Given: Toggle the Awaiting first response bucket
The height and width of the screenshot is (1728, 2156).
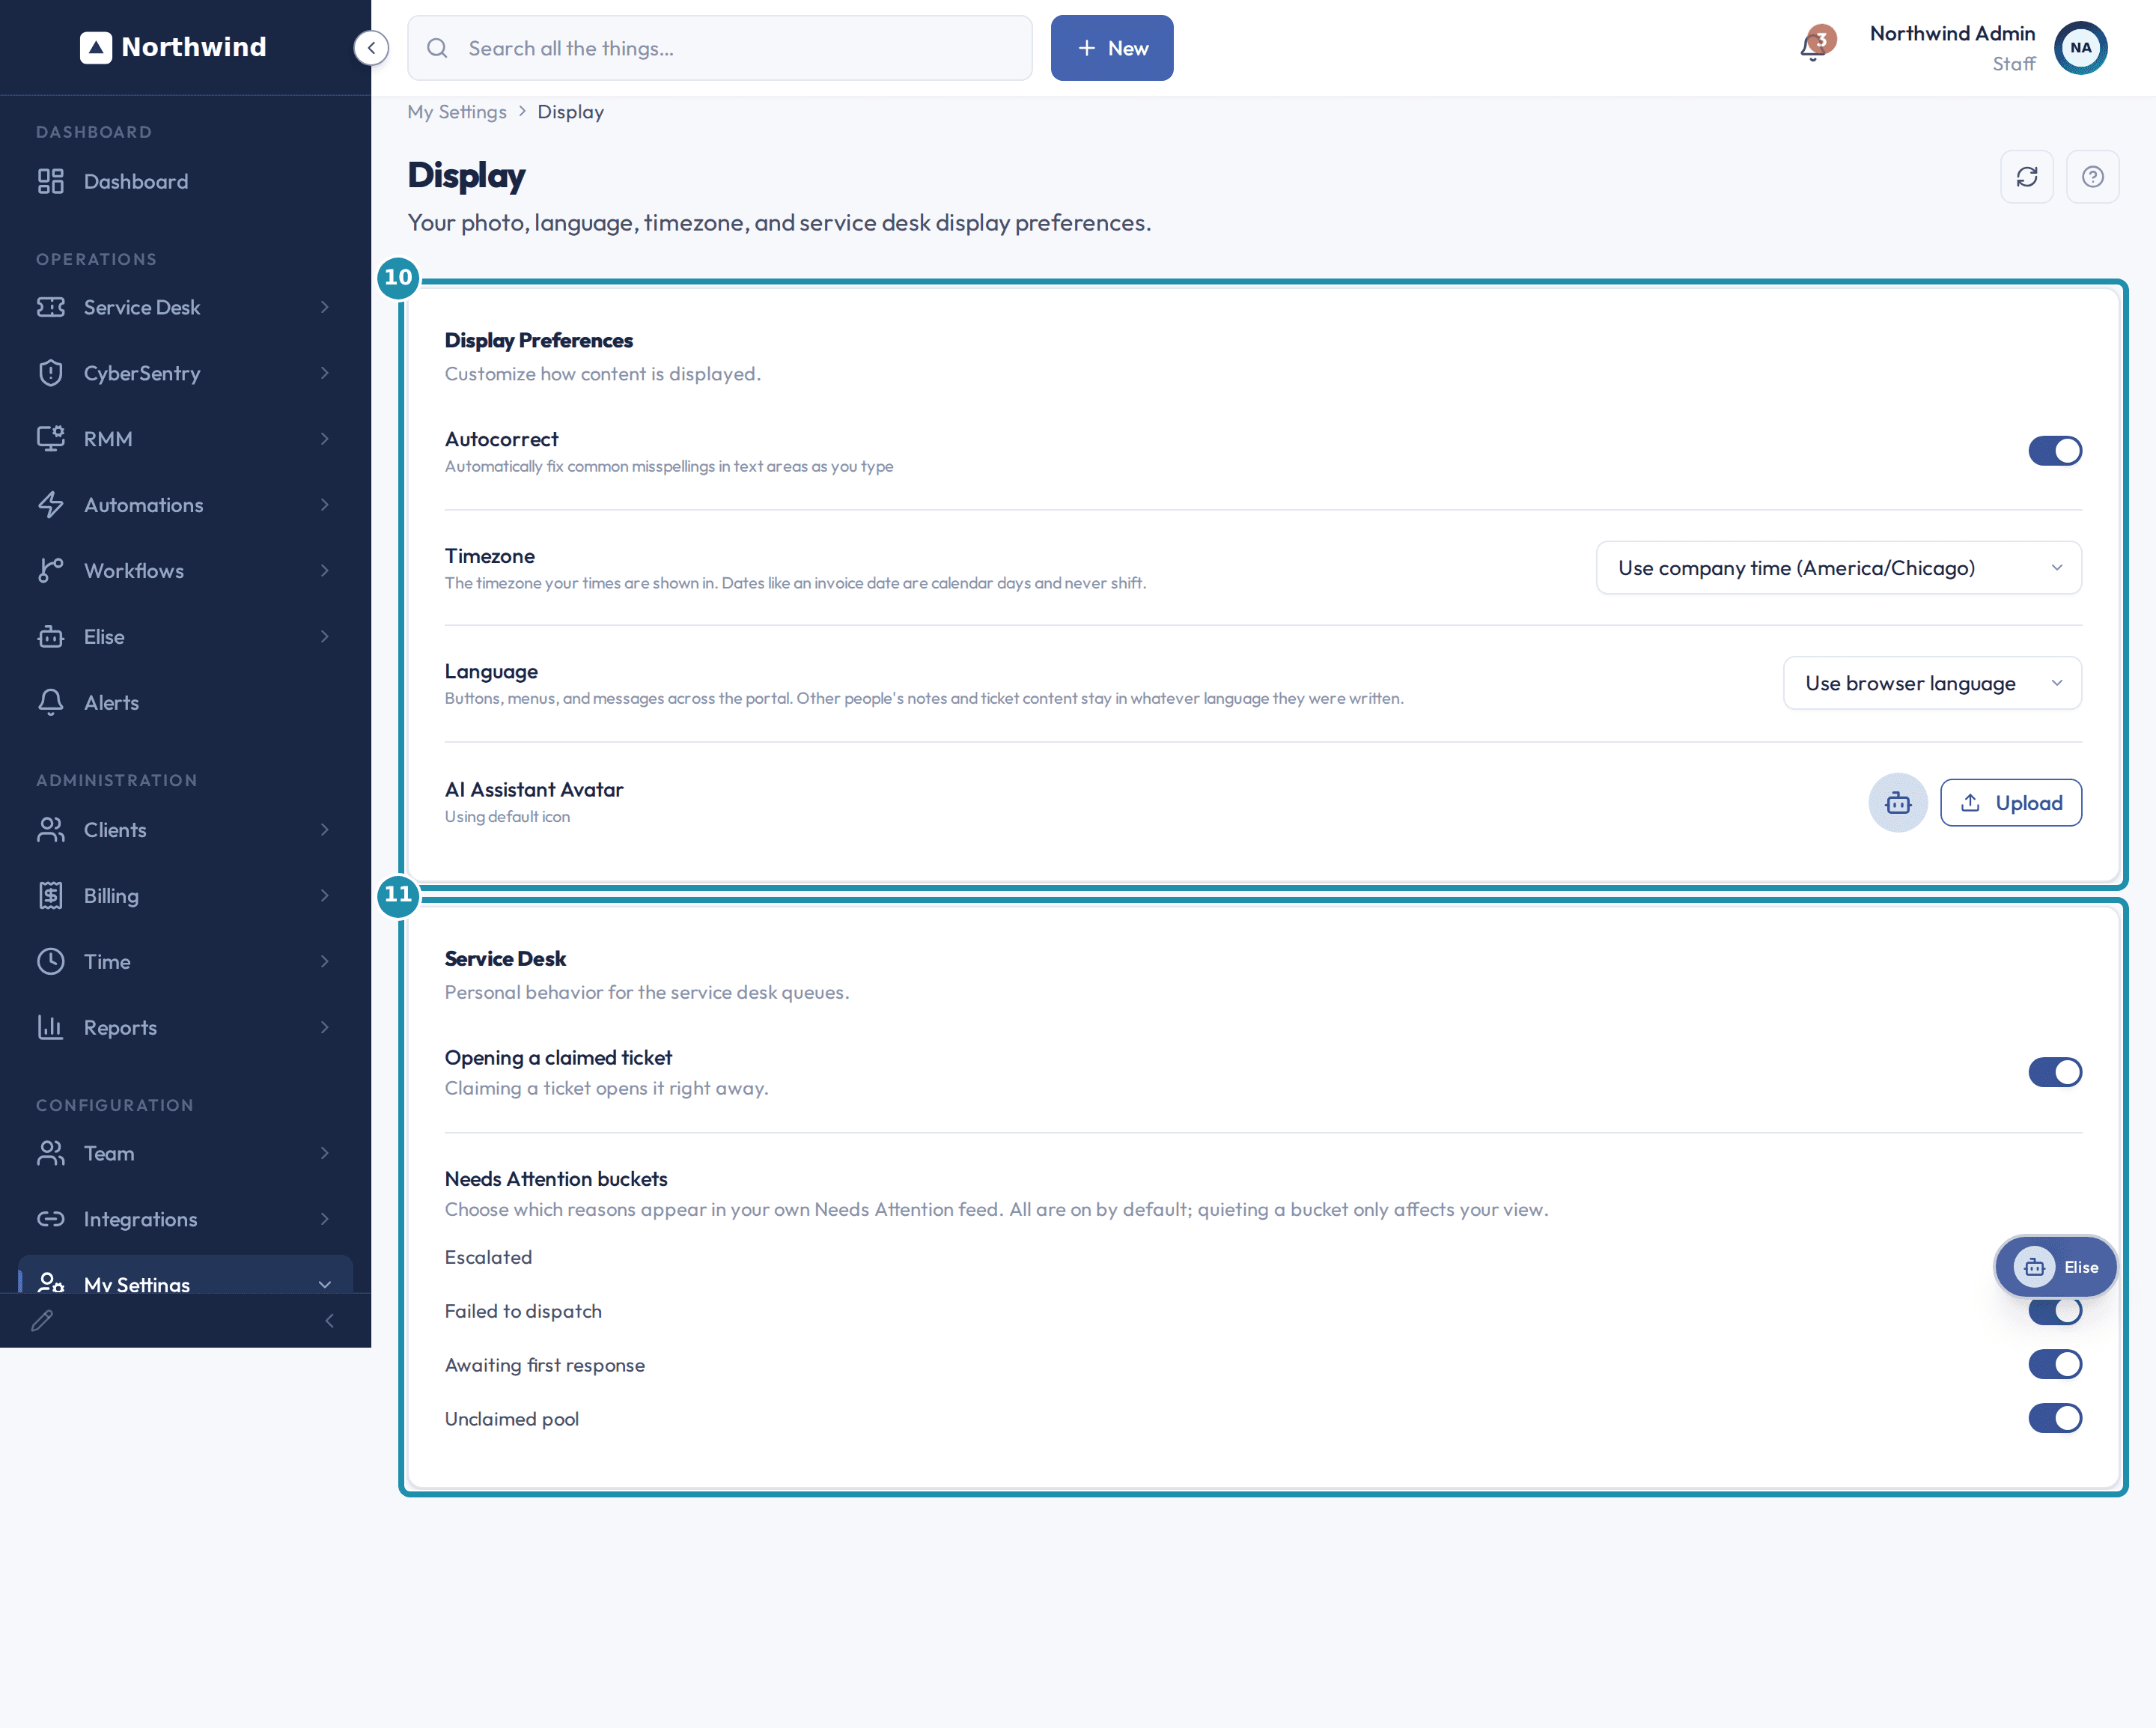Looking at the screenshot, I should tap(2055, 1365).
